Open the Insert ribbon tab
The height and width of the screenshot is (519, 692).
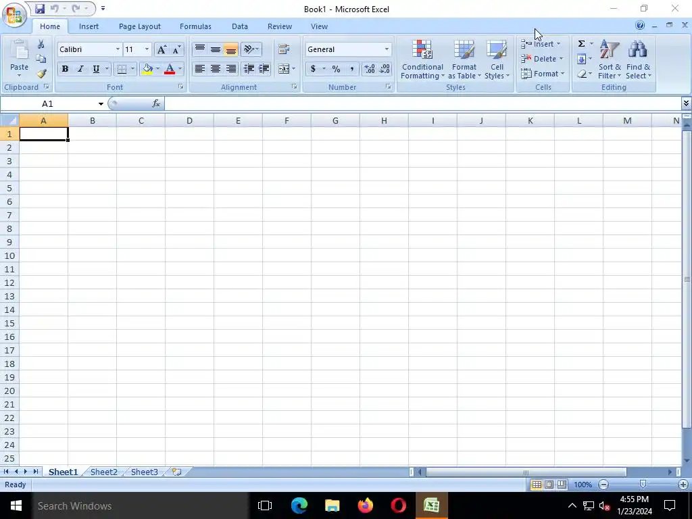click(x=89, y=26)
